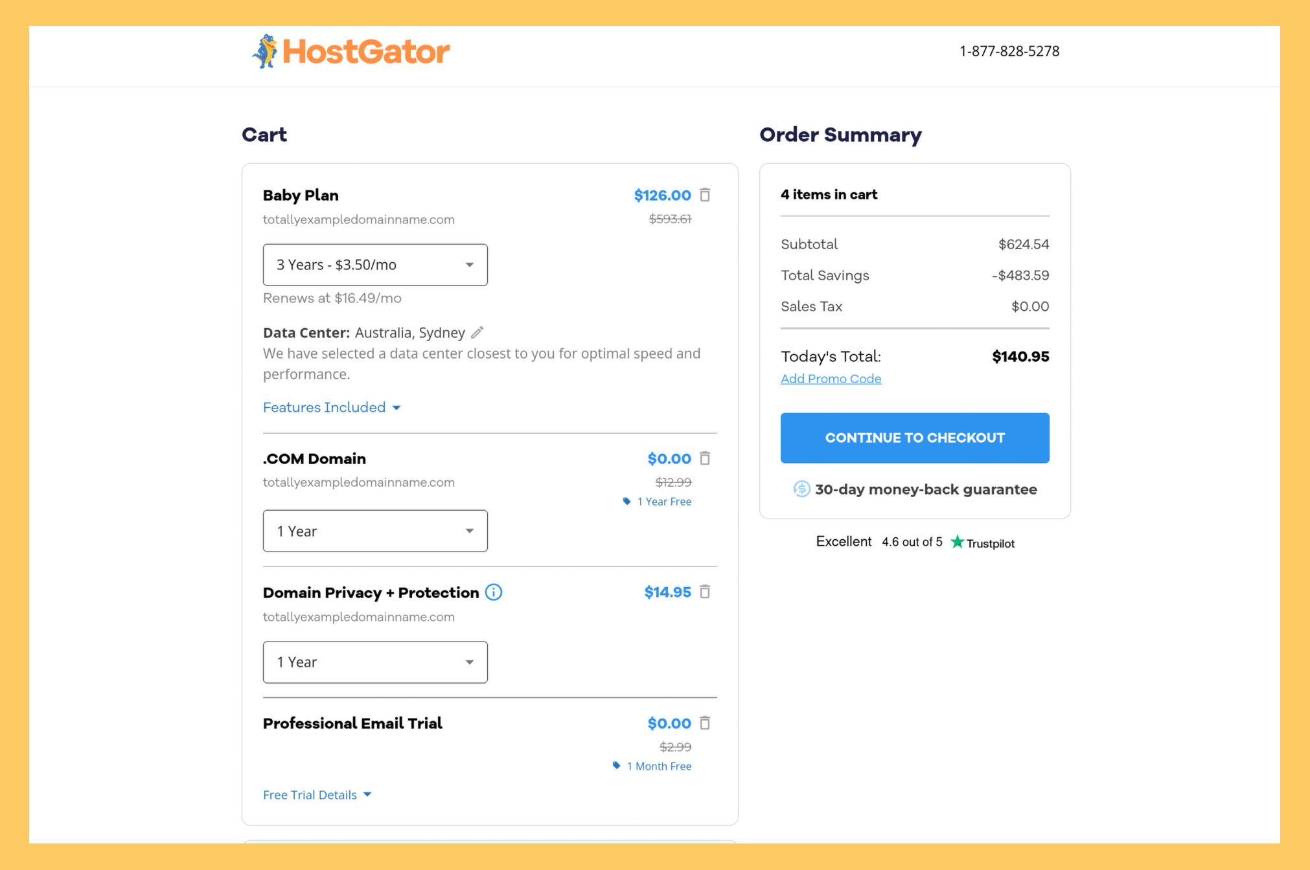Open the Domain Privacy 1 Year dropdown
This screenshot has width=1310, height=870.
(375, 662)
